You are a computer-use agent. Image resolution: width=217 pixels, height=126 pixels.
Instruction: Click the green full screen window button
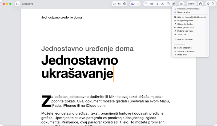[x=10, y=4]
